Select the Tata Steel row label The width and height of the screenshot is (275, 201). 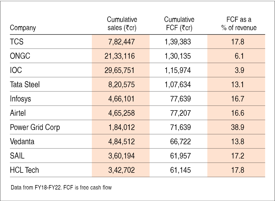pyautogui.click(x=25, y=84)
